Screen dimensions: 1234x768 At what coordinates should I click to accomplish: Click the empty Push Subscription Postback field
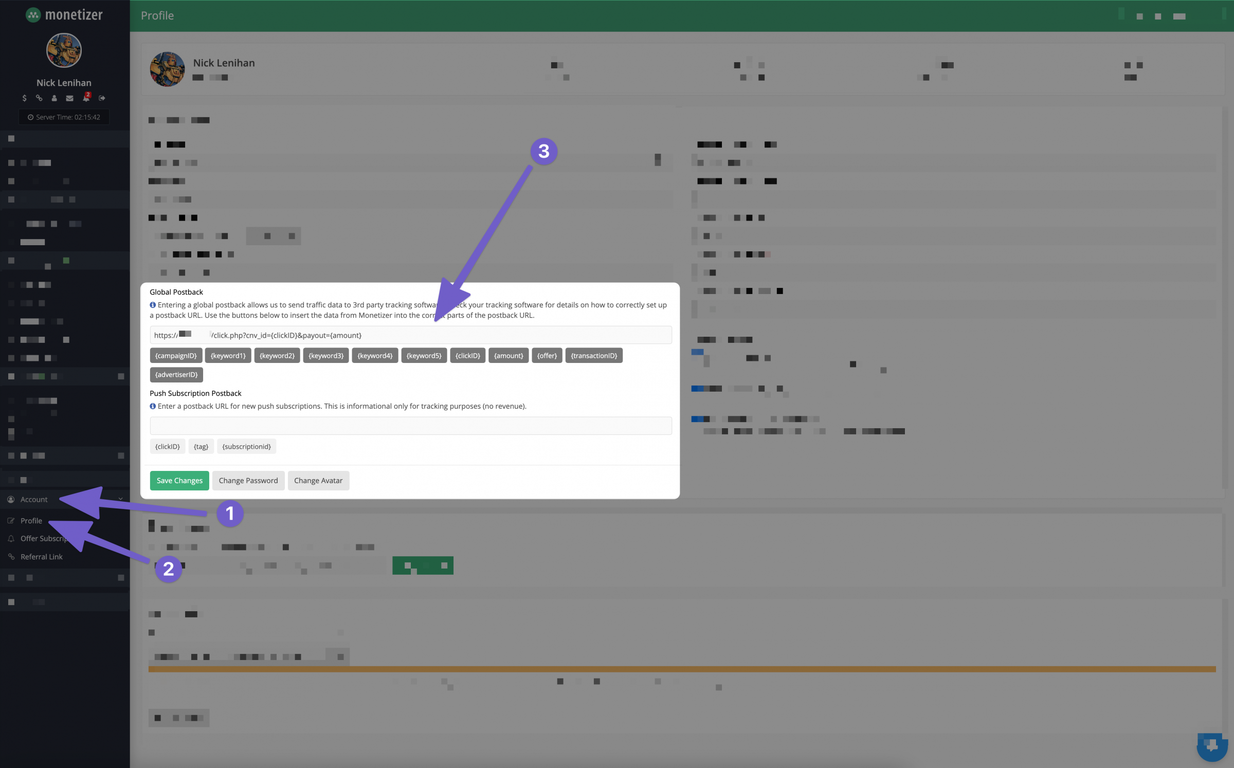click(410, 426)
